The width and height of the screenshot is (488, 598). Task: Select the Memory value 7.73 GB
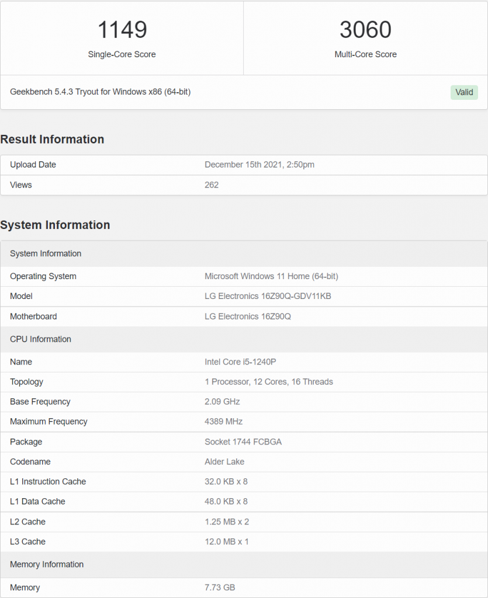tap(220, 587)
